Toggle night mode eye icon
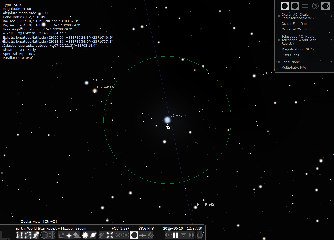 pos(118,235)
